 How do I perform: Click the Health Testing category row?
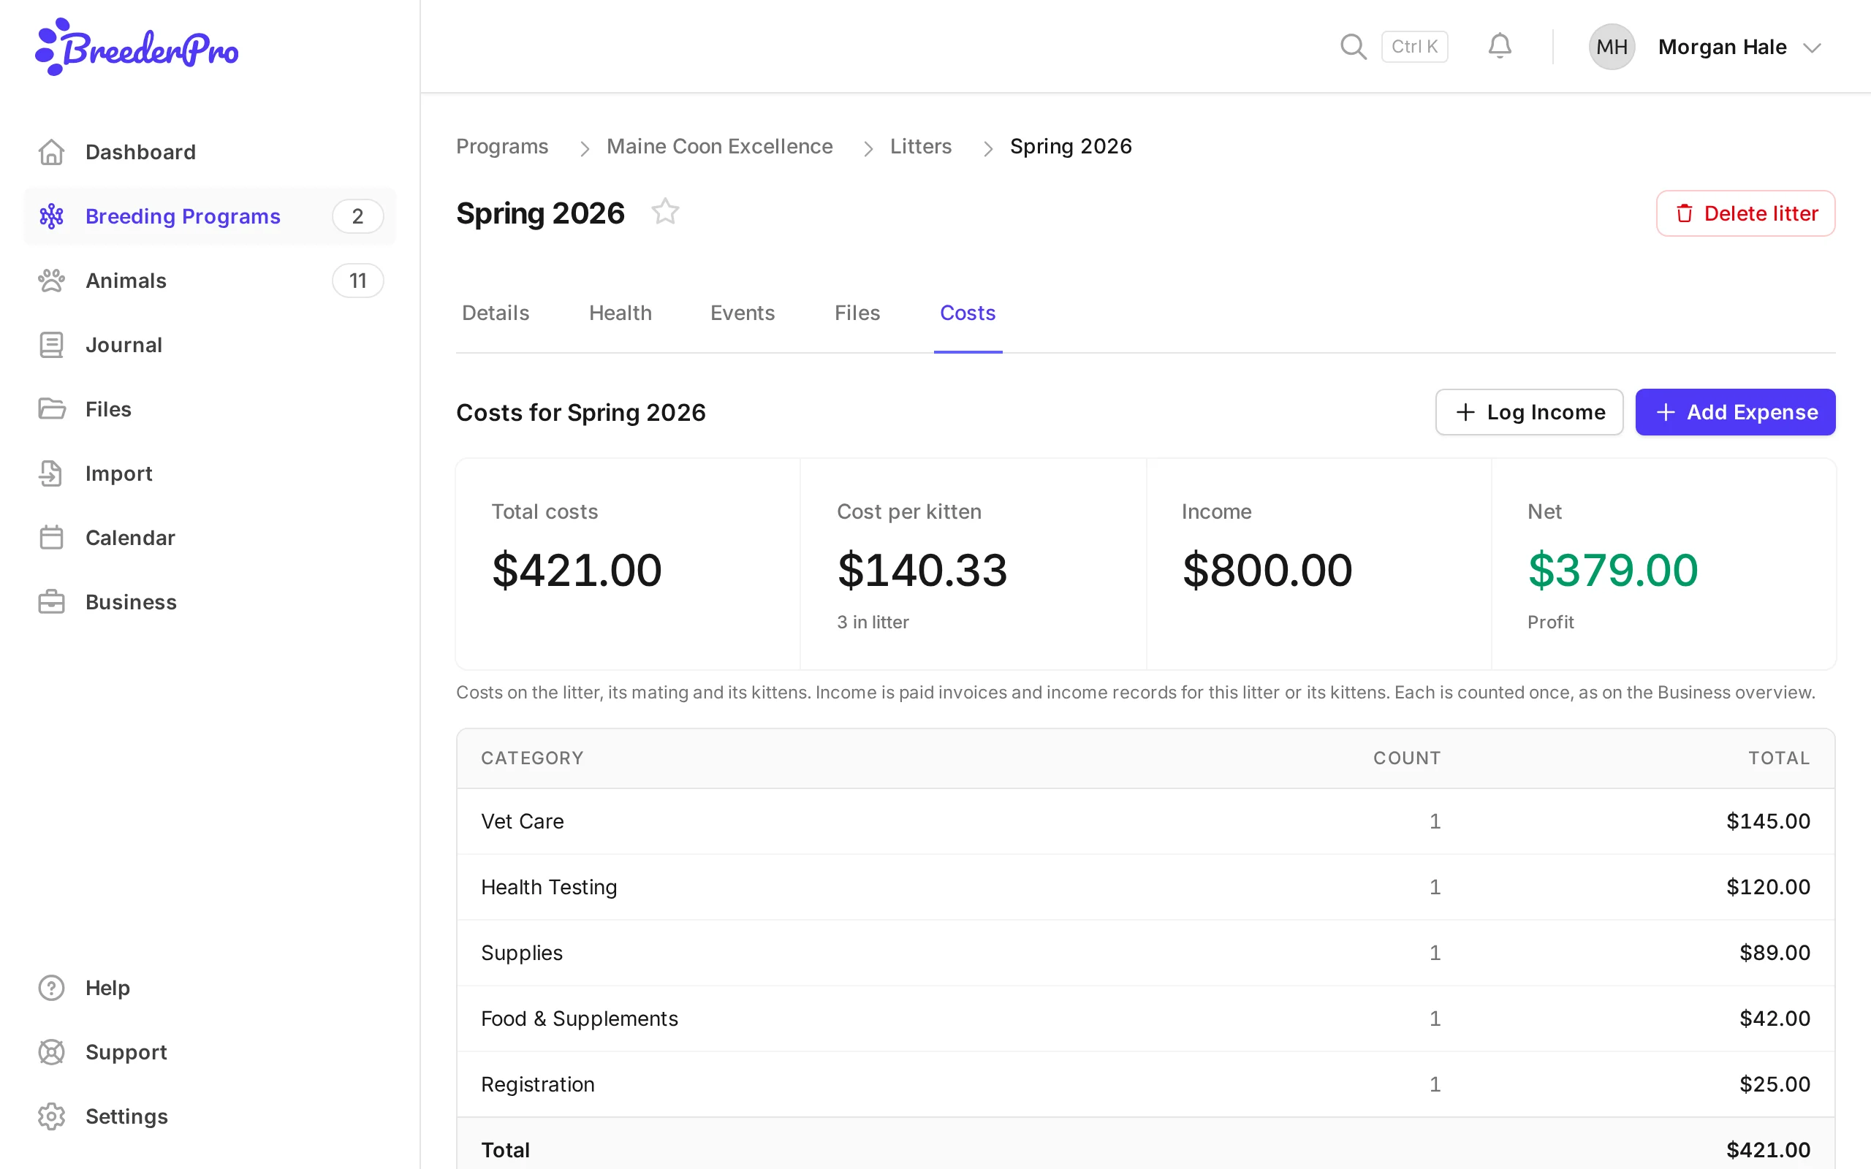1145,887
